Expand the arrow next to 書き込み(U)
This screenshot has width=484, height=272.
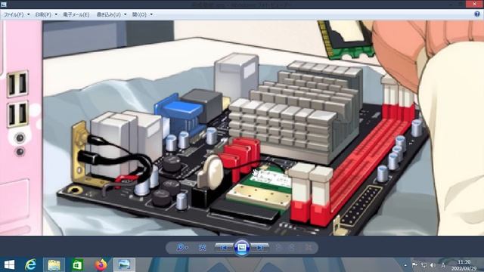click(x=125, y=14)
